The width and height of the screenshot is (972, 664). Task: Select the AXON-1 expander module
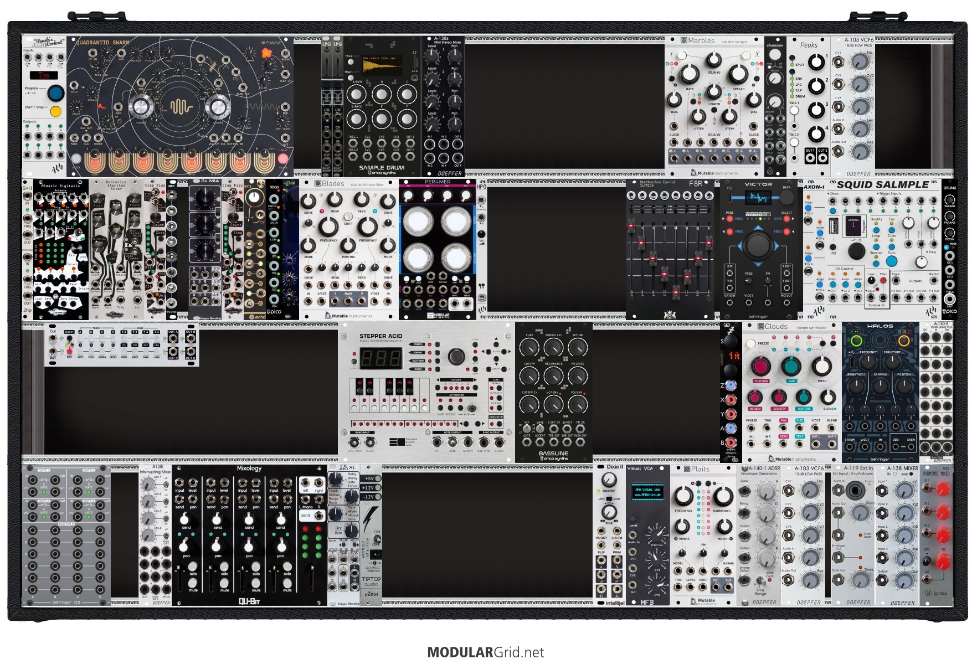pyautogui.click(x=814, y=249)
